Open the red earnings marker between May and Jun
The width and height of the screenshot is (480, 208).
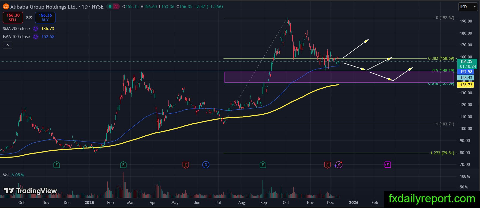click(x=186, y=165)
